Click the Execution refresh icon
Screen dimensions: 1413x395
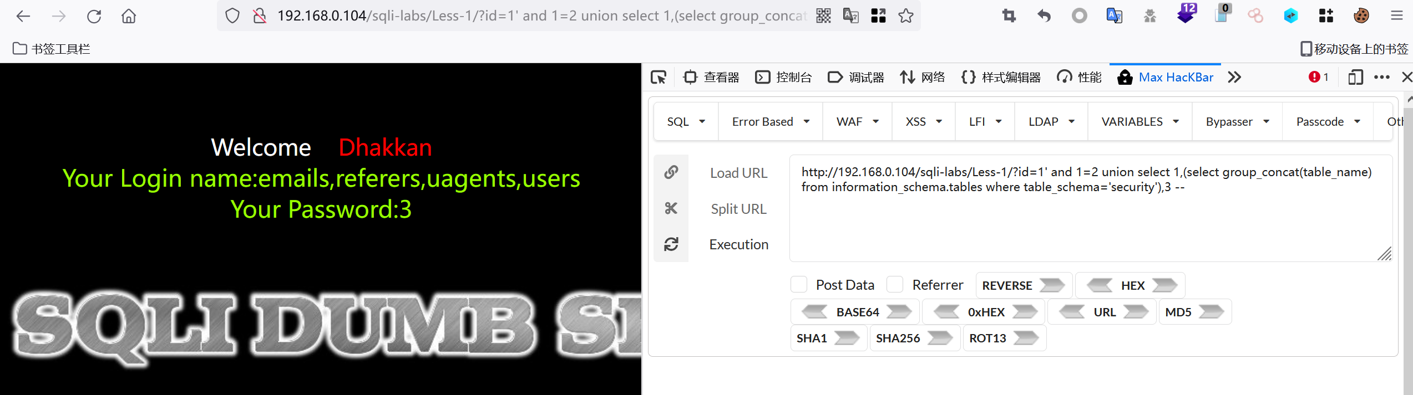tap(671, 244)
